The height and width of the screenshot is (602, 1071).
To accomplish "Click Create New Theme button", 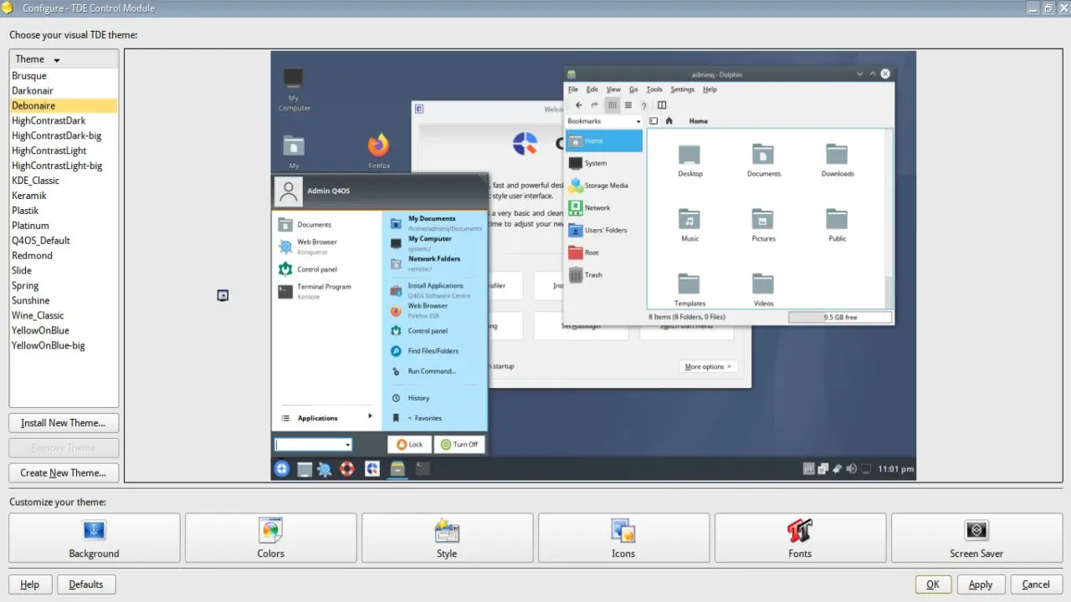I will point(64,473).
